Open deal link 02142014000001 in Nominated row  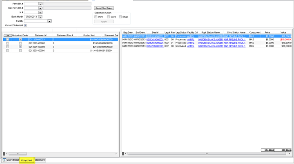tap(155, 46)
